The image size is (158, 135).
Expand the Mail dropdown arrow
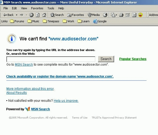pyautogui.click(x=117, y=15)
